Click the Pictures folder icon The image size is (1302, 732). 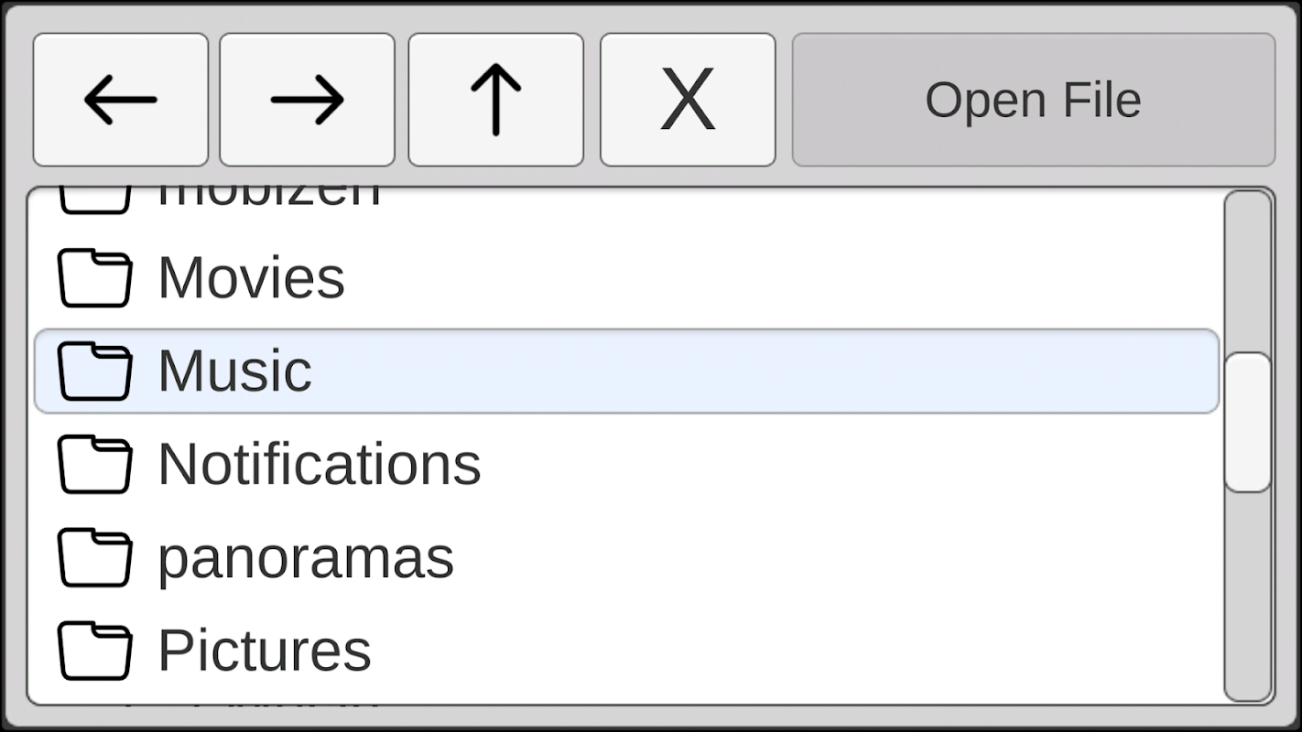coord(94,651)
